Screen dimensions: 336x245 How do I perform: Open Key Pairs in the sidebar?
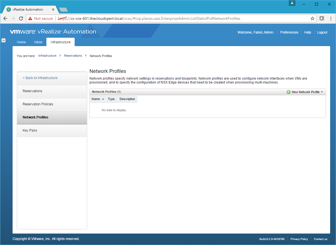click(30, 130)
